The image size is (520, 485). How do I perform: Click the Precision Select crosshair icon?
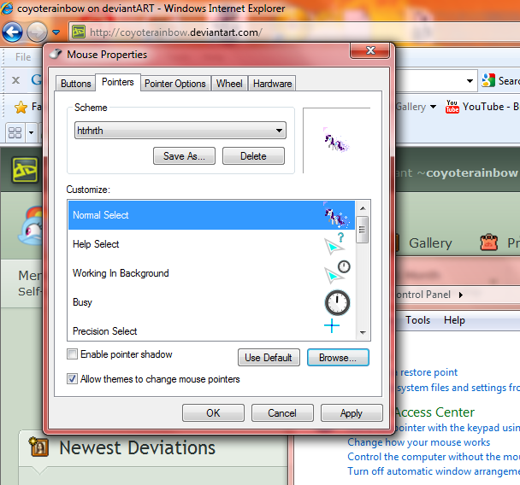point(332,326)
